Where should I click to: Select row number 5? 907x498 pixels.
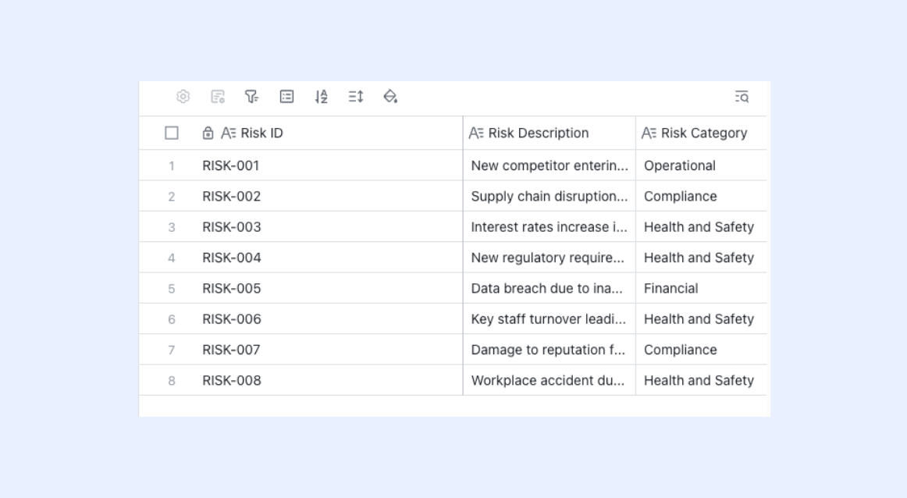coord(171,289)
